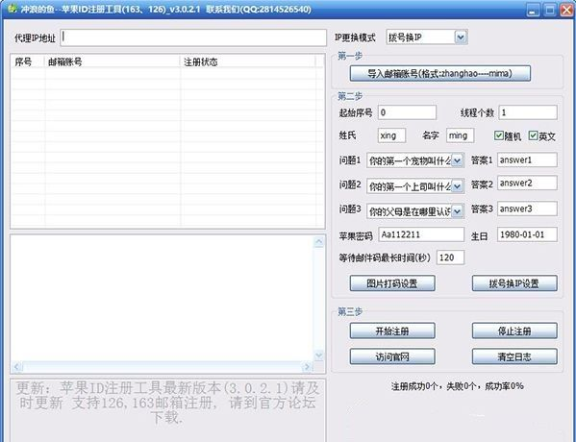Expand the 问题3 dropdown
Image resolution: width=576 pixels, height=442 pixels.
(x=458, y=211)
